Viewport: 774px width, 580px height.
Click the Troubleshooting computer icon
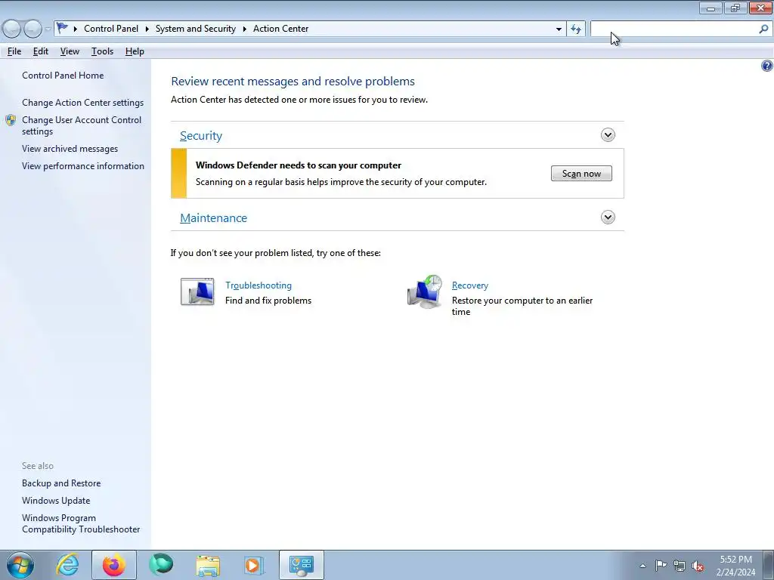[197, 292]
